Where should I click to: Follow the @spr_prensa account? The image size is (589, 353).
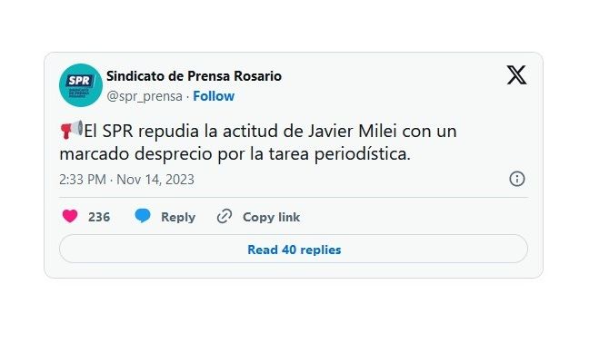pos(214,96)
